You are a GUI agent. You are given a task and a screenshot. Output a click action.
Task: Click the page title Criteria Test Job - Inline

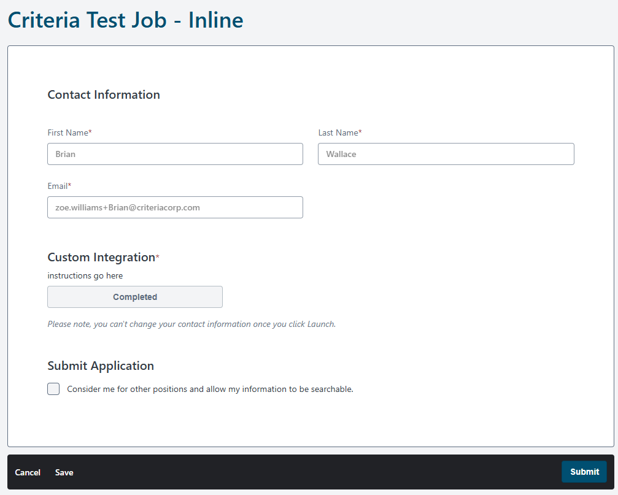(x=125, y=20)
